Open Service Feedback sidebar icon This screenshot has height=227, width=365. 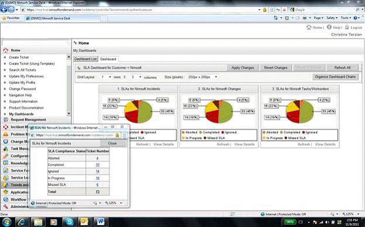click(6, 170)
